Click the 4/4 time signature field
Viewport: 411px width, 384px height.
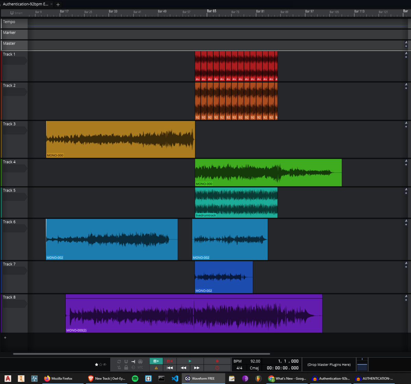coord(239,368)
